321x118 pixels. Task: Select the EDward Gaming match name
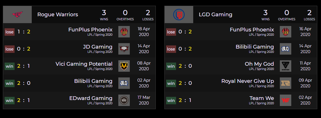click(x=91, y=98)
